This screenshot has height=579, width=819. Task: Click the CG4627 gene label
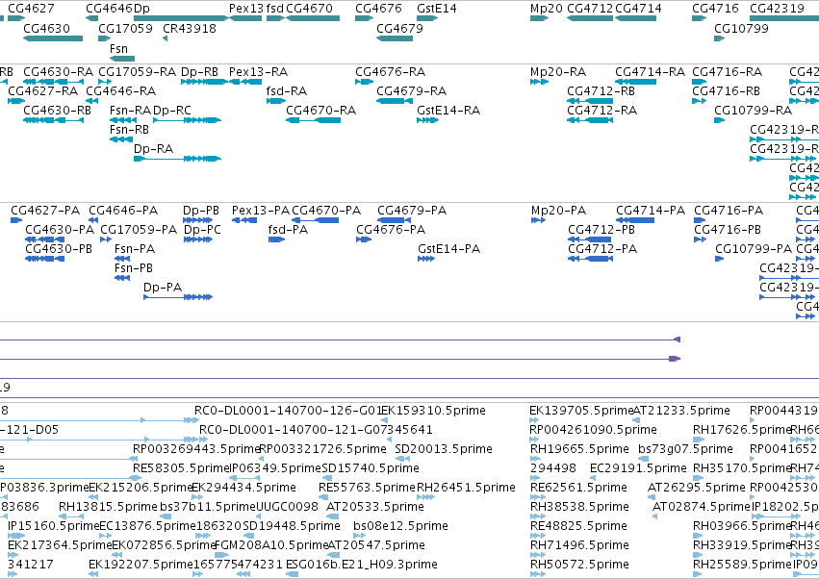click(x=31, y=9)
